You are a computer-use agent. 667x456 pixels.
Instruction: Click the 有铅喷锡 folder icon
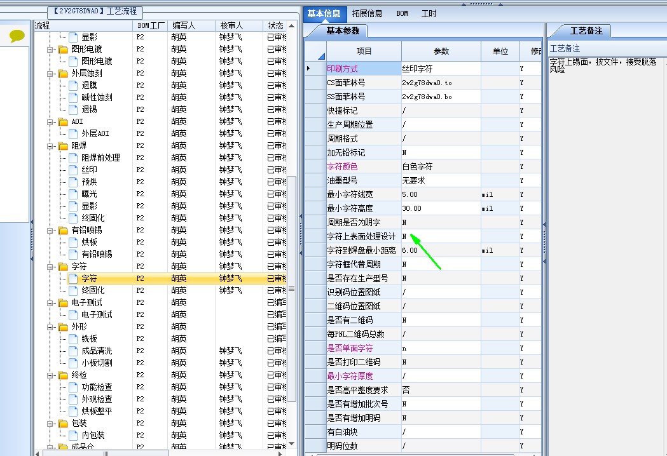[63, 231]
